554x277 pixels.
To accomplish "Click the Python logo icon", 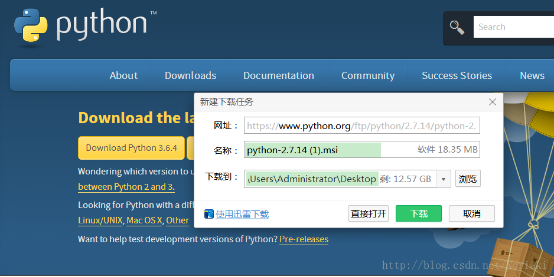I will (x=31, y=25).
